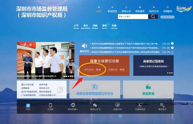Select the yellow carousel dot in 商事登记簿查询
This screenshot has height=124, width=193.
click(168, 73)
